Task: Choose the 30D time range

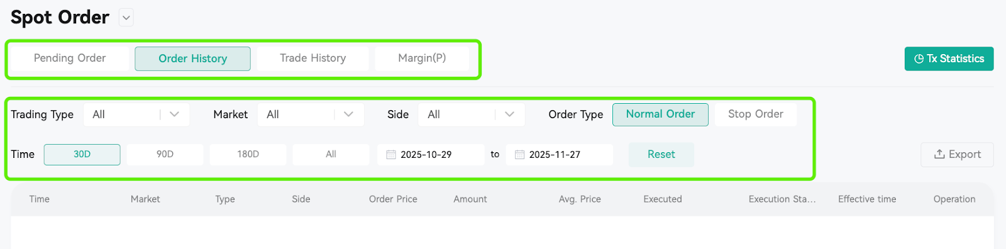Action: (82, 155)
